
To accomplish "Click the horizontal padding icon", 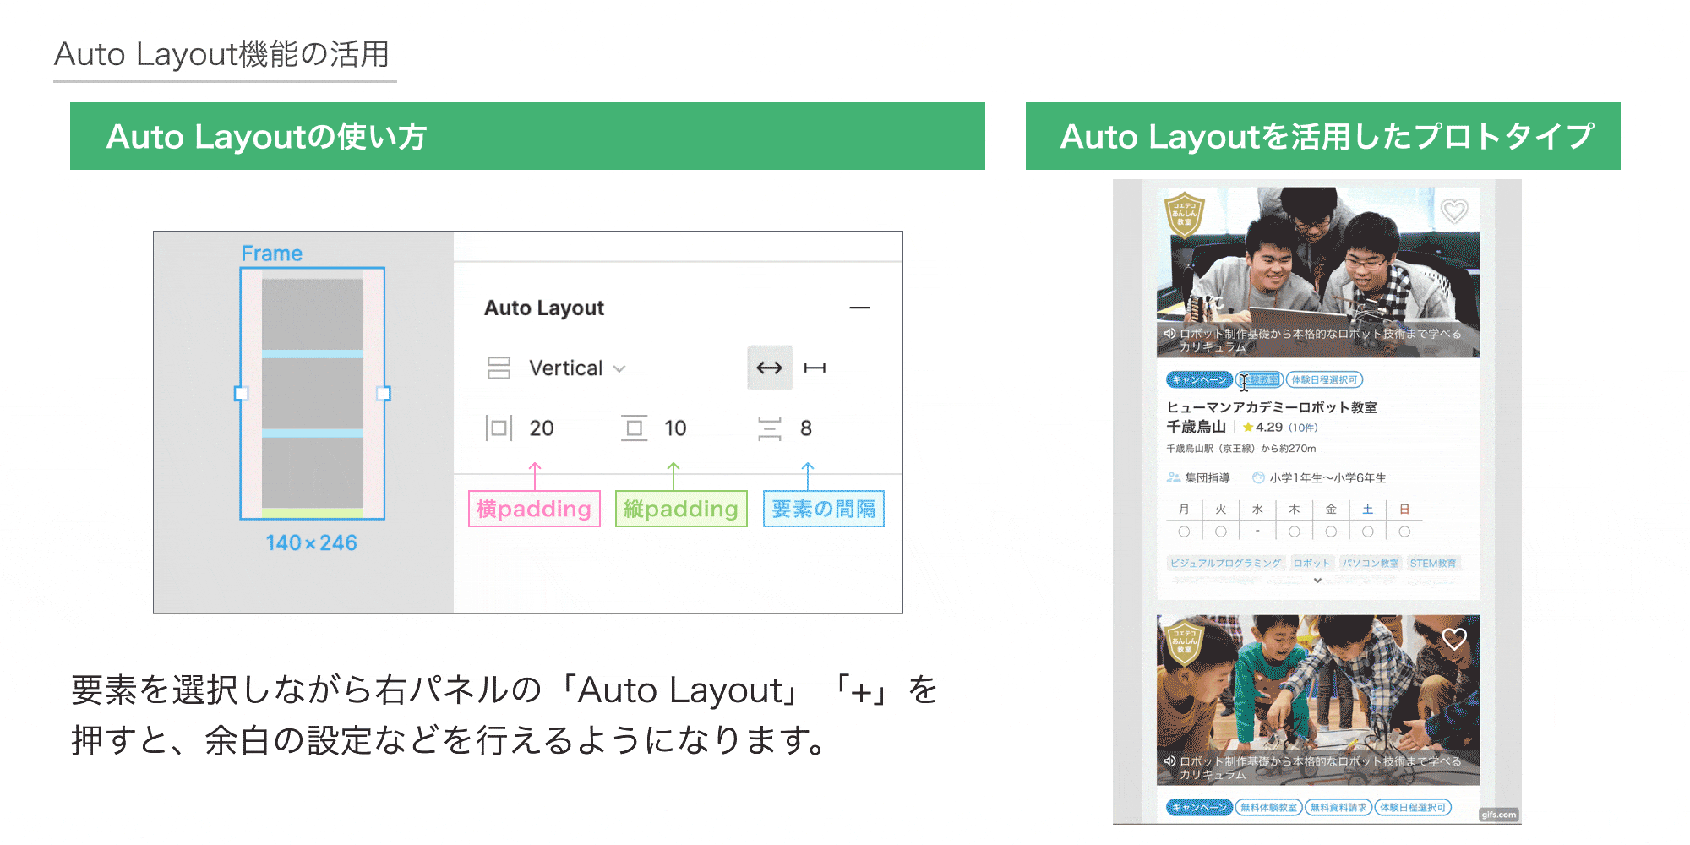I will [x=499, y=428].
